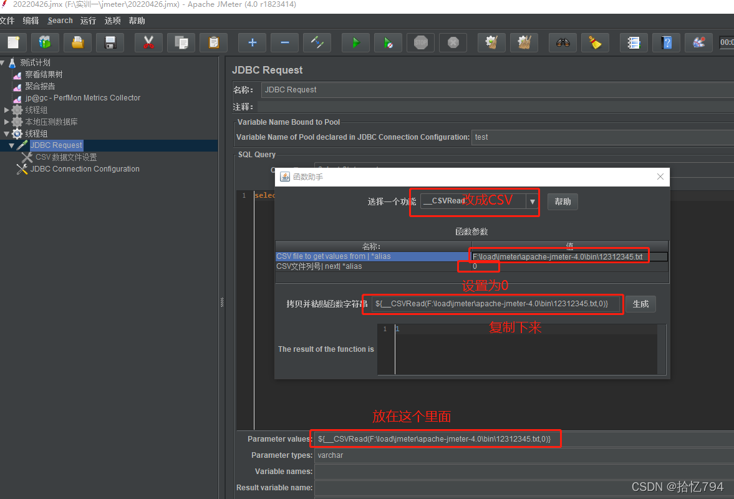Click the Open file folder icon
This screenshot has height=499, width=734.
coord(77,42)
